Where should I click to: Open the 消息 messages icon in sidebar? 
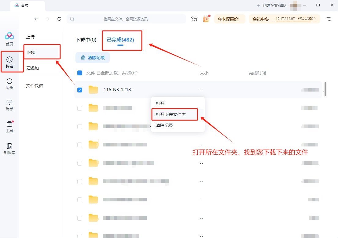click(x=9, y=105)
